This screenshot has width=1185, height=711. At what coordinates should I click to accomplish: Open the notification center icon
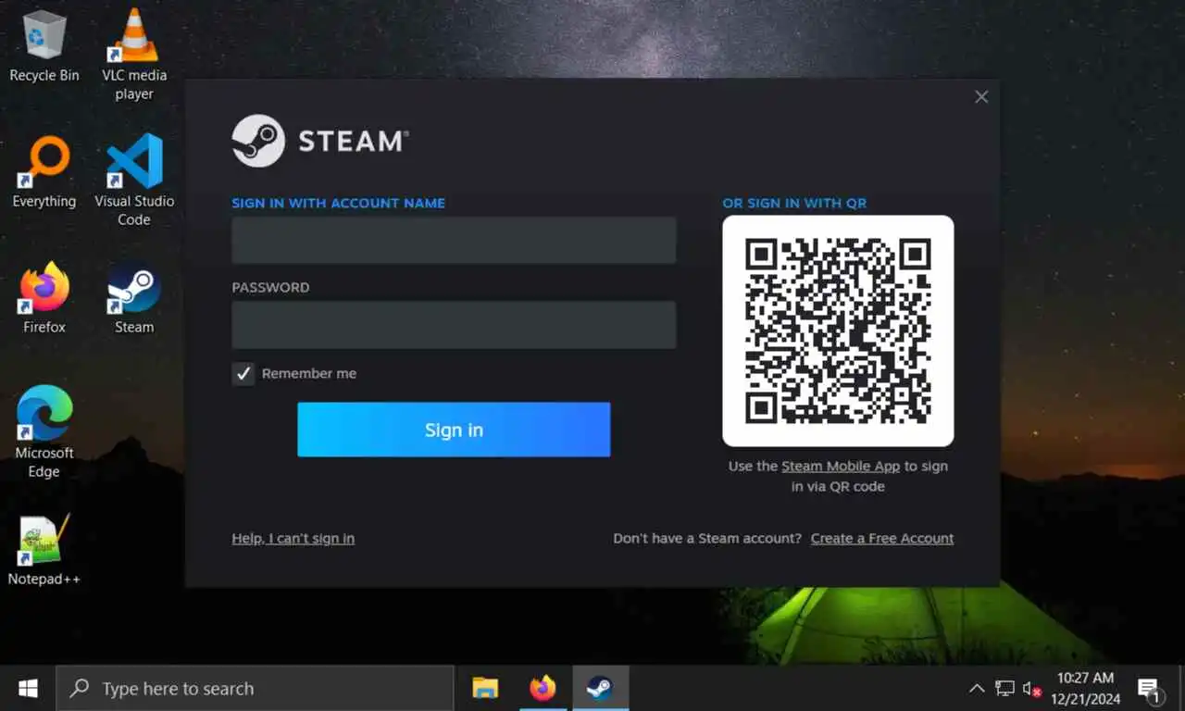[1149, 690]
